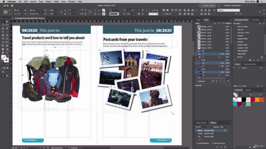Select the Type tool
The image size is (266, 149).
[x=3, y=32]
